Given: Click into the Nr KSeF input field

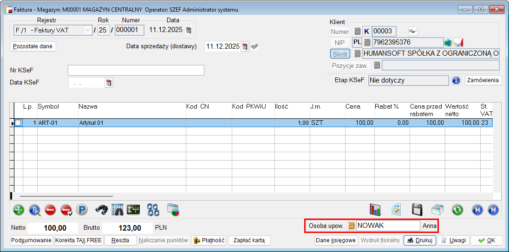Looking at the screenshot, I should [x=136, y=70].
